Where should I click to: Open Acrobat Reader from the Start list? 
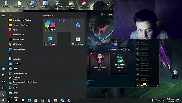(x=24, y=35)
